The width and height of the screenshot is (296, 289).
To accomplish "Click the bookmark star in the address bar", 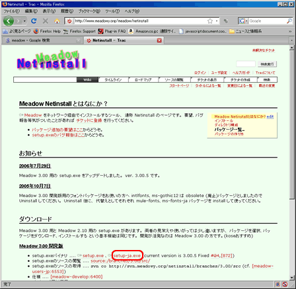I will (210, 21).
